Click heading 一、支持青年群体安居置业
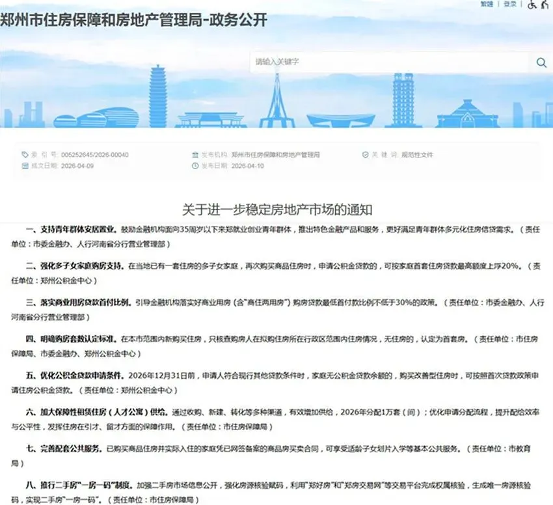The height and width of the screenshot is (505, 553). pyautogui.click(x=72, y=229)
